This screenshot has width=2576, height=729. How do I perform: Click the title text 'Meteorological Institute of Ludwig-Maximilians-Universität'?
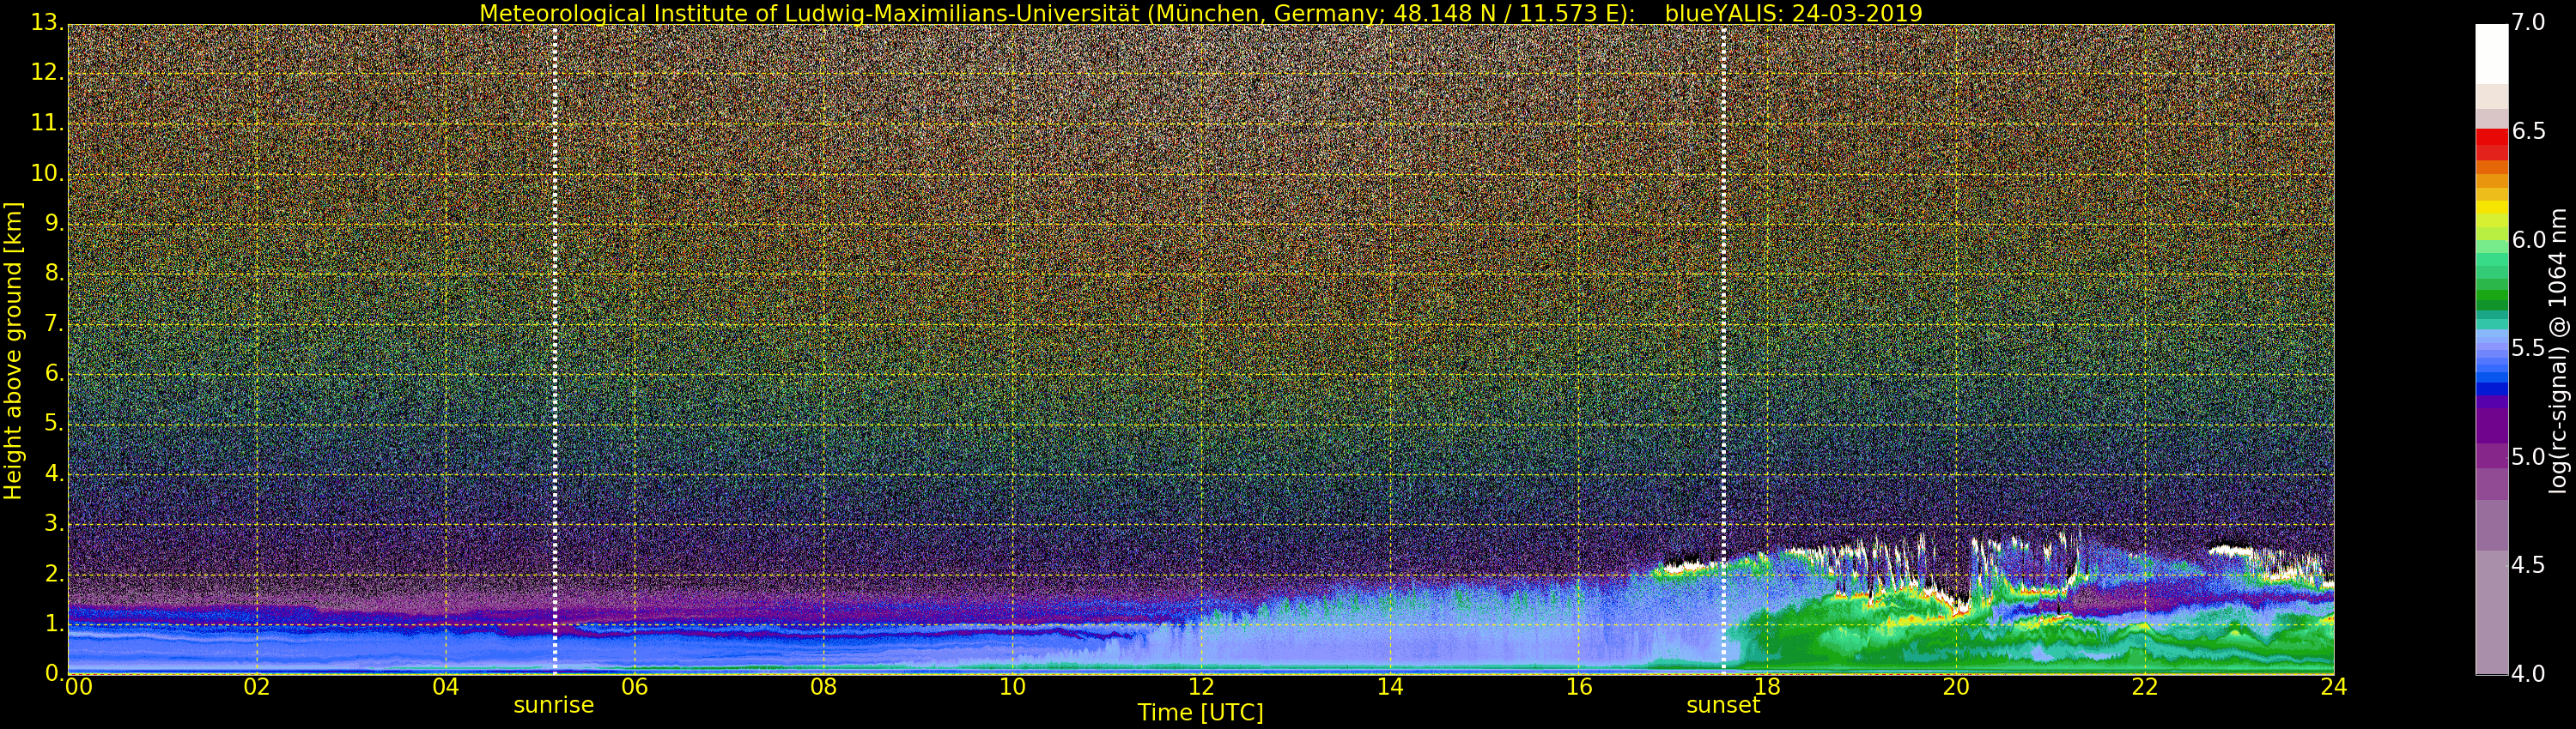tap(810, 13)
